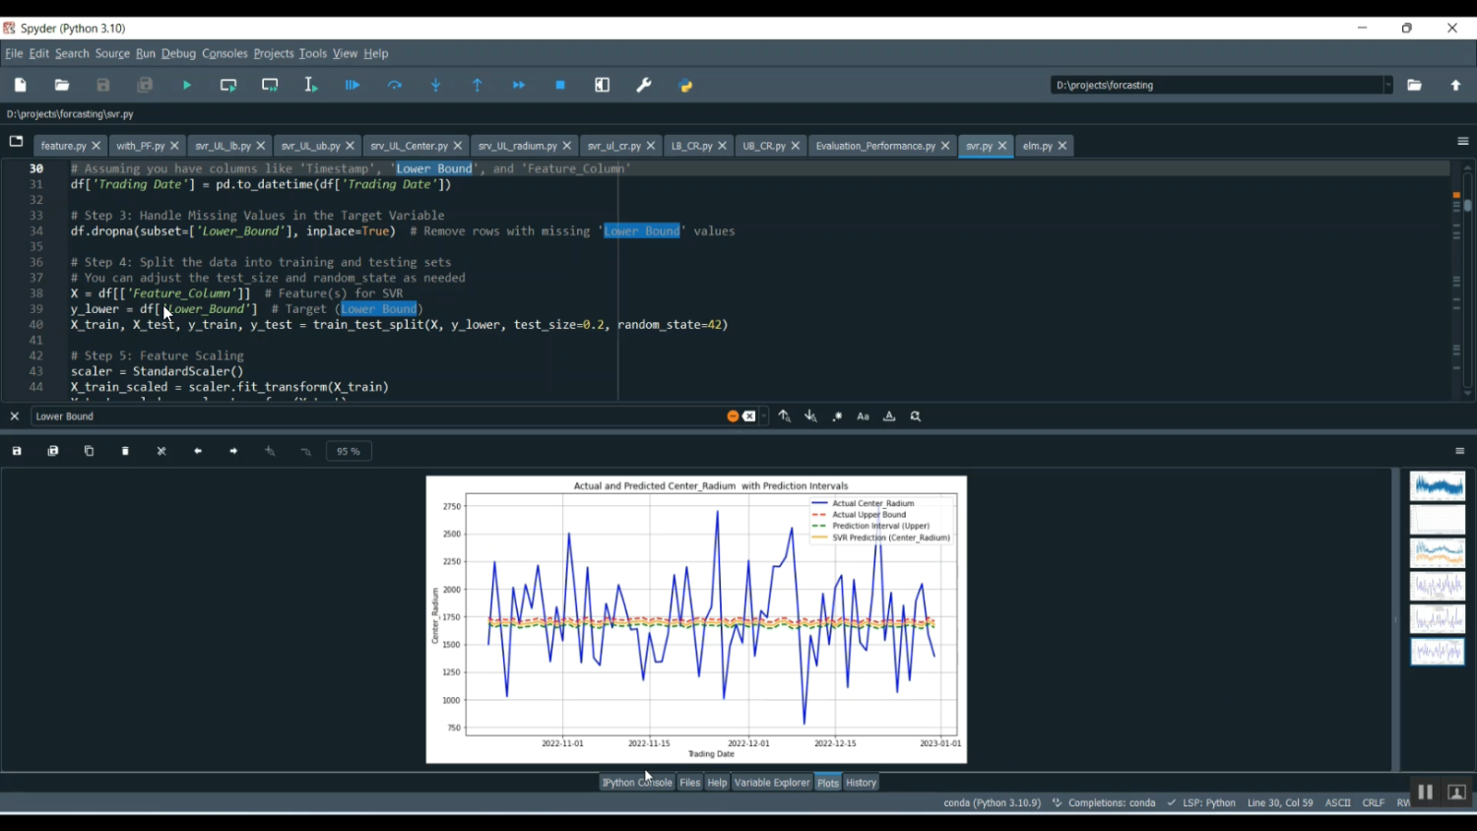Switch to the elm.py editor tab

[x=1037, y=146]
